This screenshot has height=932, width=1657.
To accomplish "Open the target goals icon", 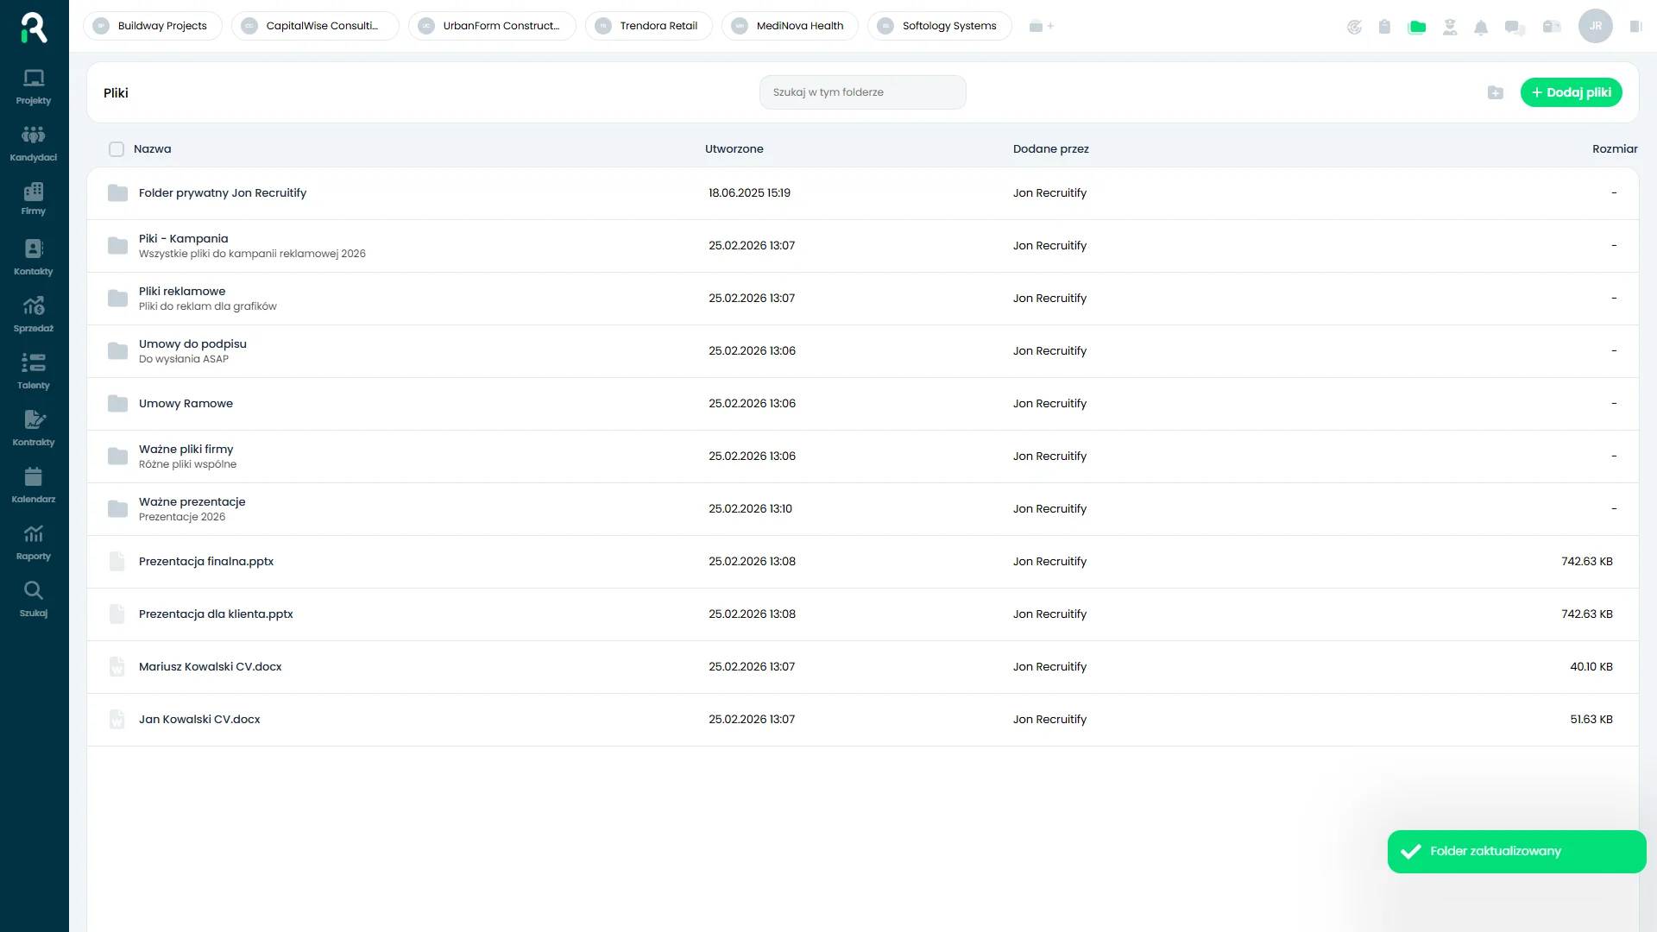I will click(x=1354, y=27).
